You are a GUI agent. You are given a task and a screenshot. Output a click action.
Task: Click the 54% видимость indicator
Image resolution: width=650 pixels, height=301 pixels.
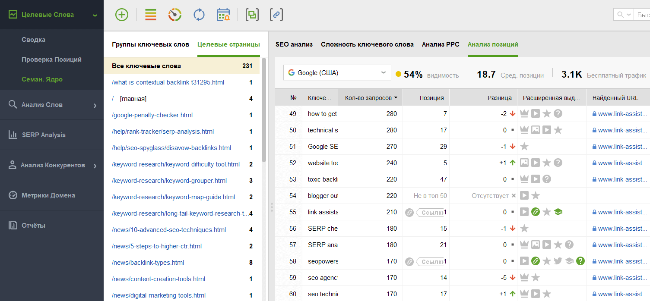point(427,75)
